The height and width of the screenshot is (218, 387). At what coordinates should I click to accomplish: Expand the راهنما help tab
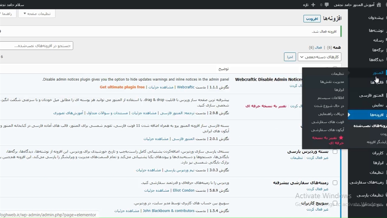pyautogui.click(x=6, y=14)
